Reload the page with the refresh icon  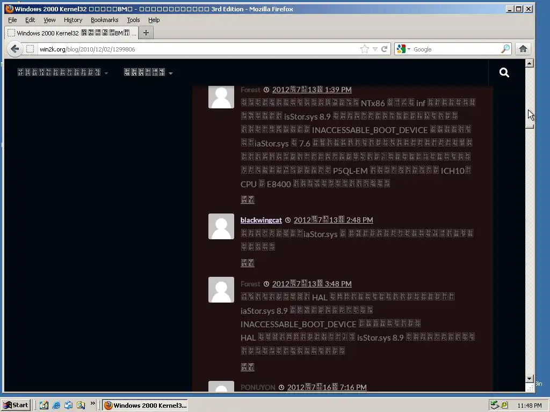click(385, 49)
